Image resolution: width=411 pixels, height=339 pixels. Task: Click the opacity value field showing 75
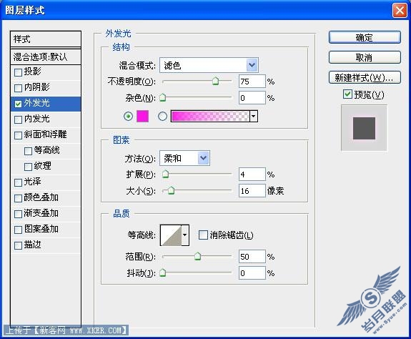click(252, 82)
